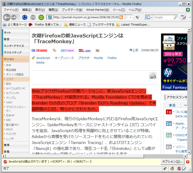Click the Wired-Marker pen toolbar icon
The image size is (193, 173).
click(x=183, y=17)
